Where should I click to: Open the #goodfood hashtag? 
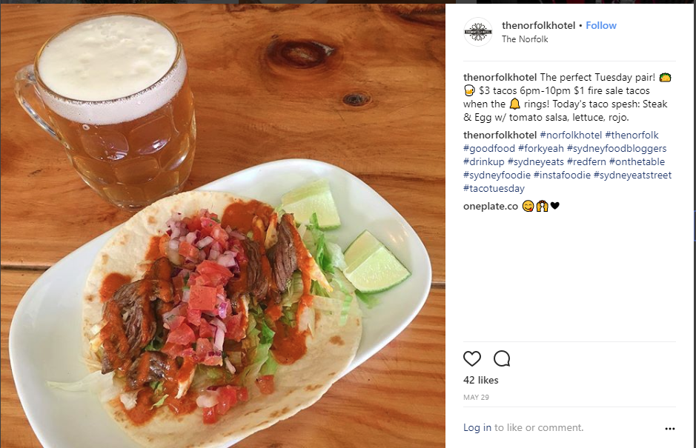pos(489,149)
